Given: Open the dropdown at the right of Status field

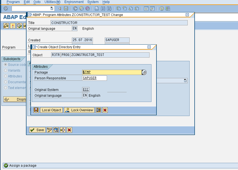Looking at the screenshot, I should tap(185, 80).
